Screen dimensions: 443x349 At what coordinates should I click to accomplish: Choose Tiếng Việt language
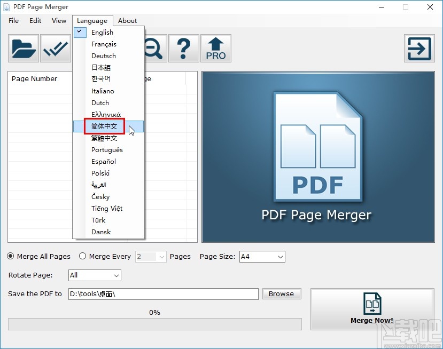108,209
